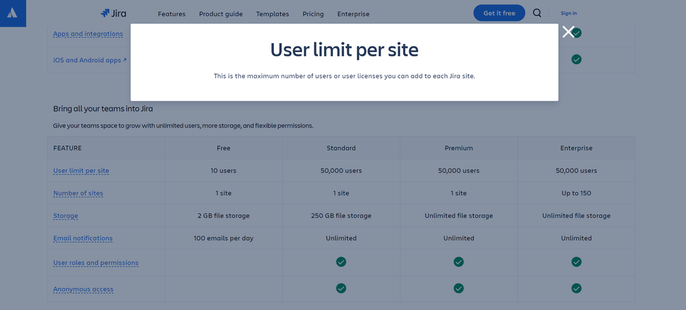Viewport: 686px width, 310px height.
Task: Click Enterprise checkmark for Anonymous access
Action: pyautogui.click(x=576, y=288)
